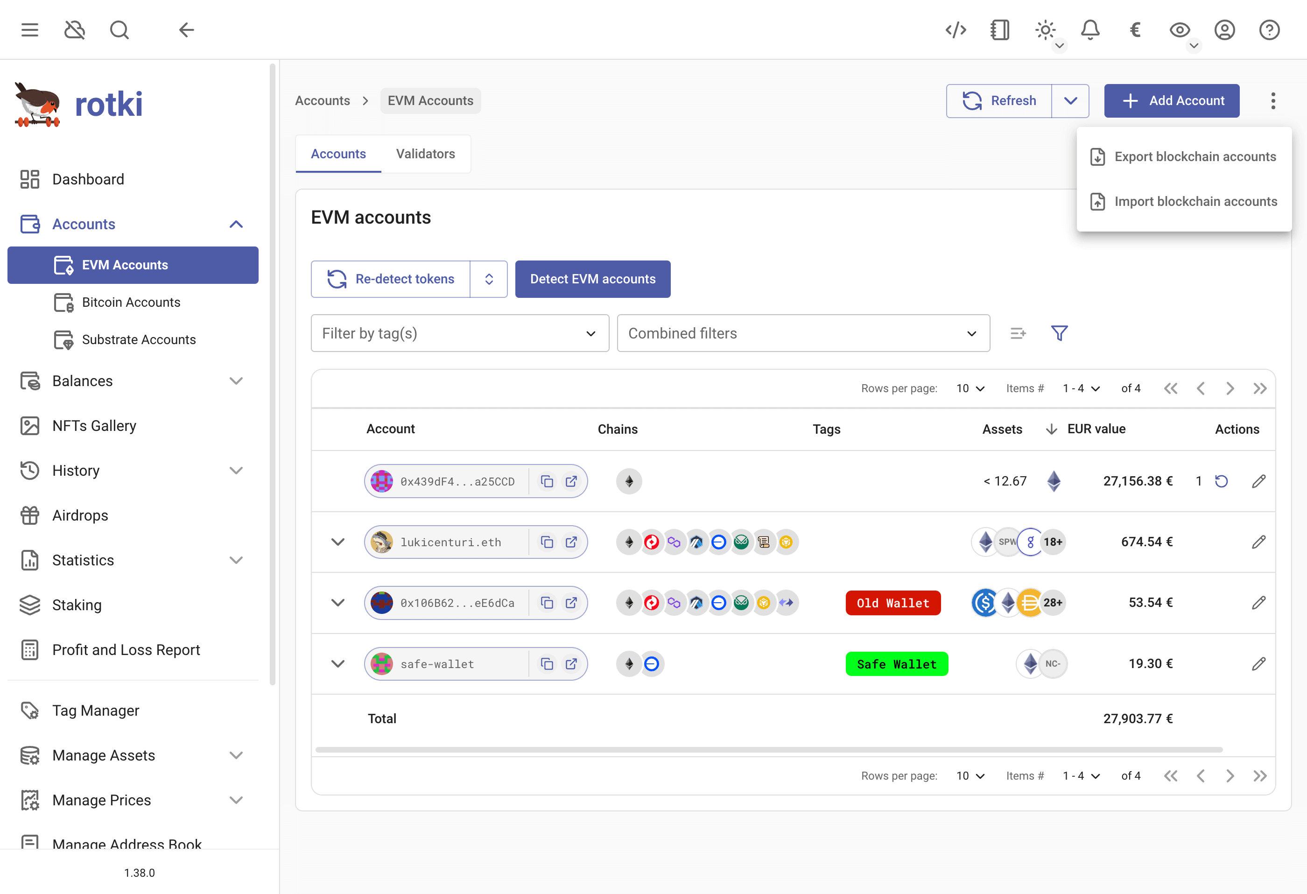
Task: Go to last page in top pagination
Action: (x=1260, y=388)
